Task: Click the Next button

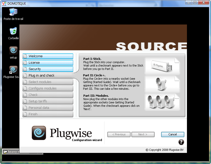Action: coord(143,134)
